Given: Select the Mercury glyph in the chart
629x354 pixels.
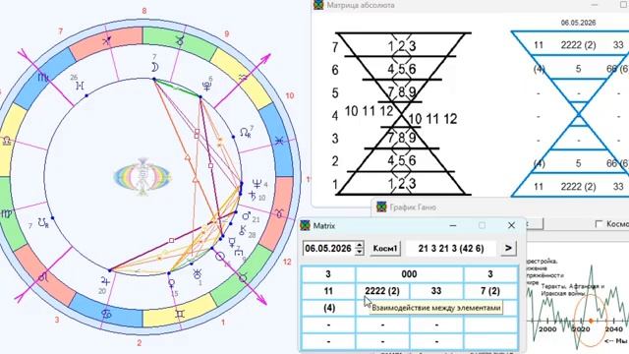Looking at the screenshot, I should point(232,242).
